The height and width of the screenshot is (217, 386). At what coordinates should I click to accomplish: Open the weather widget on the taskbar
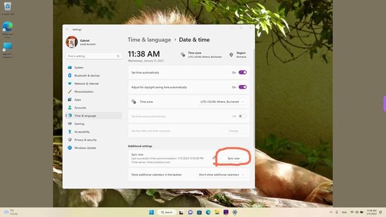[10, 212]
